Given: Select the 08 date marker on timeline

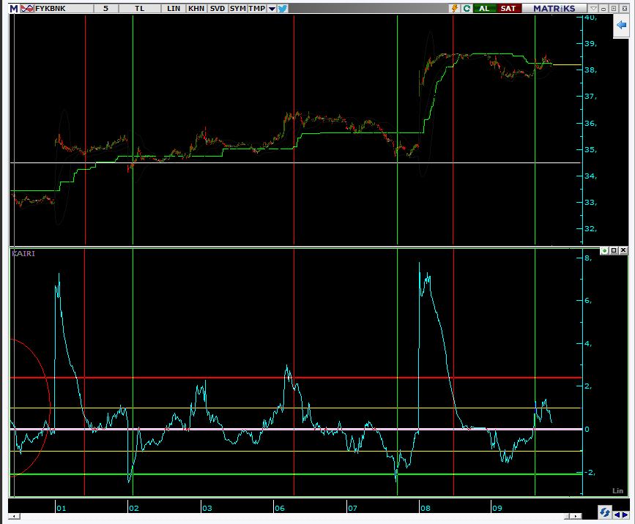Looking at the screenshot, I should tap(426, 508).
